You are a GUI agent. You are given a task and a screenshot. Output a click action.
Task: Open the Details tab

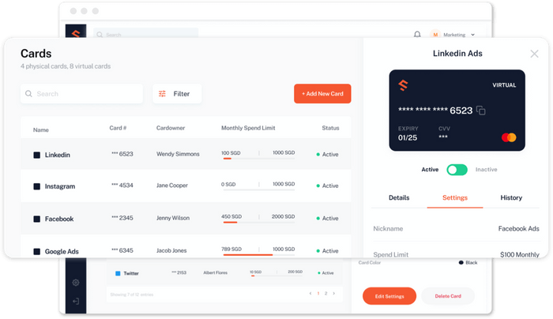point(399,197)
